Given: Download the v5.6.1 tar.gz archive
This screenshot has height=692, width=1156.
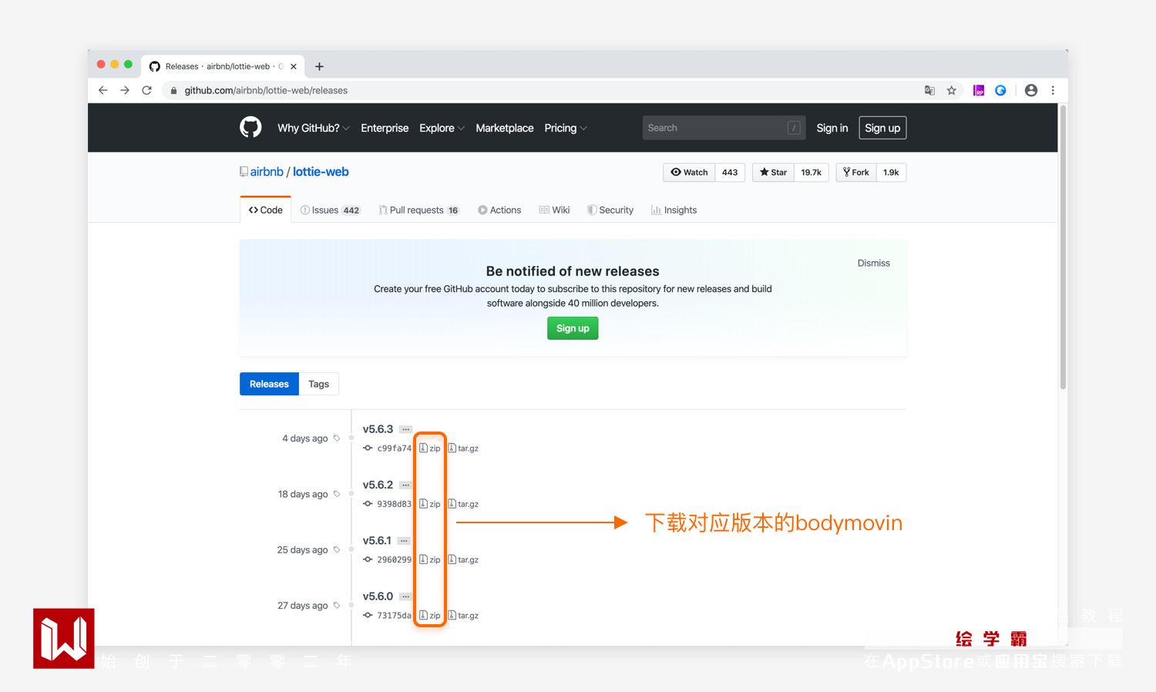Looking at the screenshot, I should (464, 559).
